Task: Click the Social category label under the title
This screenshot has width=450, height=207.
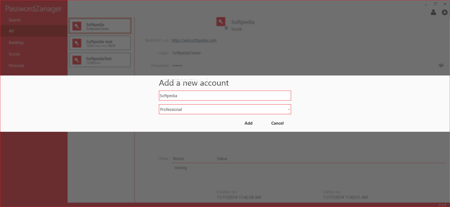Action: point(237,29)
